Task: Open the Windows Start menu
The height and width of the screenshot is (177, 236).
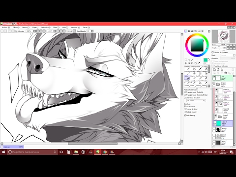Action: [3, 152]
